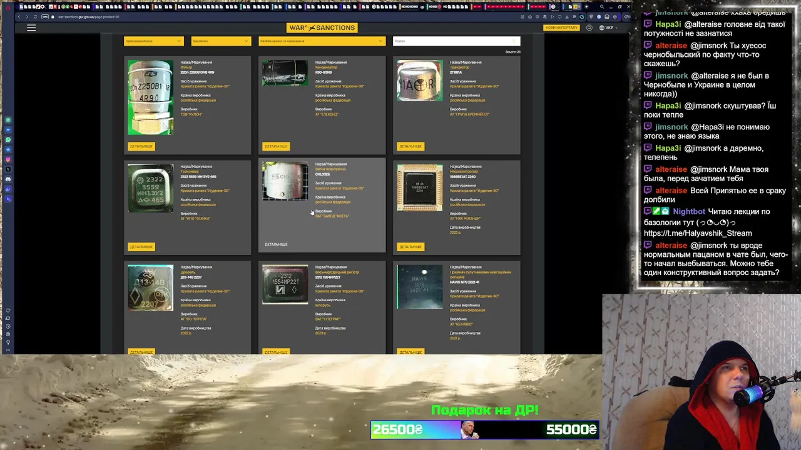The width and height of the screenshot is (801, 450).
Task: Click the search magnifier icon in site header
Action: 589,27
